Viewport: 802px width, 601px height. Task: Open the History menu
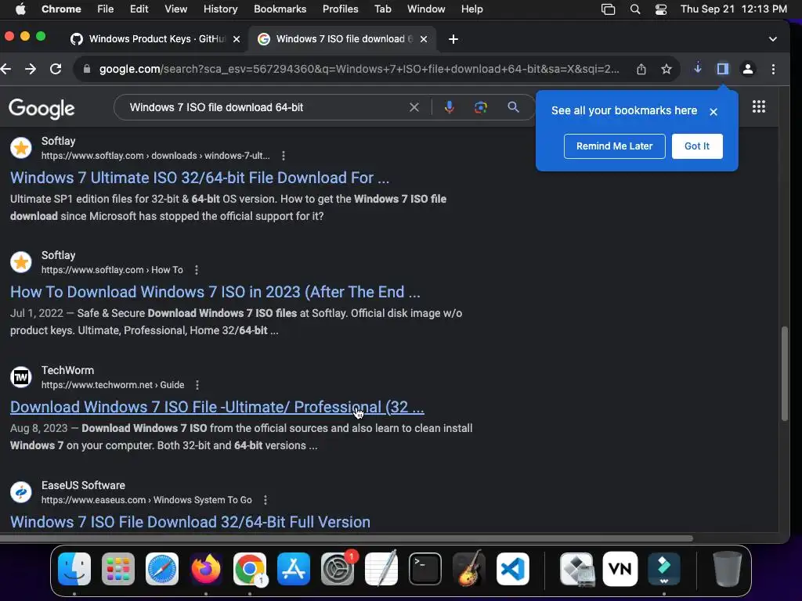(220, 9)
